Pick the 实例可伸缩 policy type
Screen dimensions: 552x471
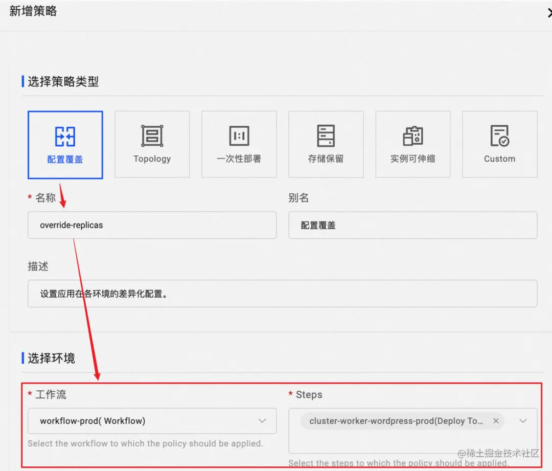pyautogui.click(x=413, y=144)
